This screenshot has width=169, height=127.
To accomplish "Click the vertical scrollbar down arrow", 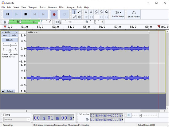I will point(167,108).
